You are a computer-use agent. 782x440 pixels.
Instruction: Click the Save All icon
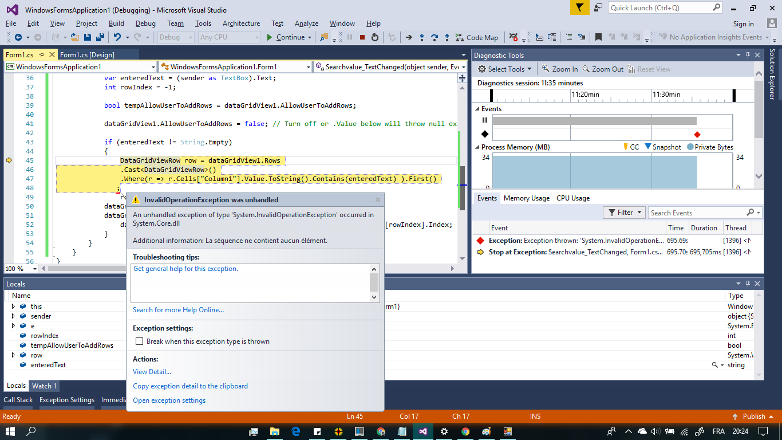point(100,37)
